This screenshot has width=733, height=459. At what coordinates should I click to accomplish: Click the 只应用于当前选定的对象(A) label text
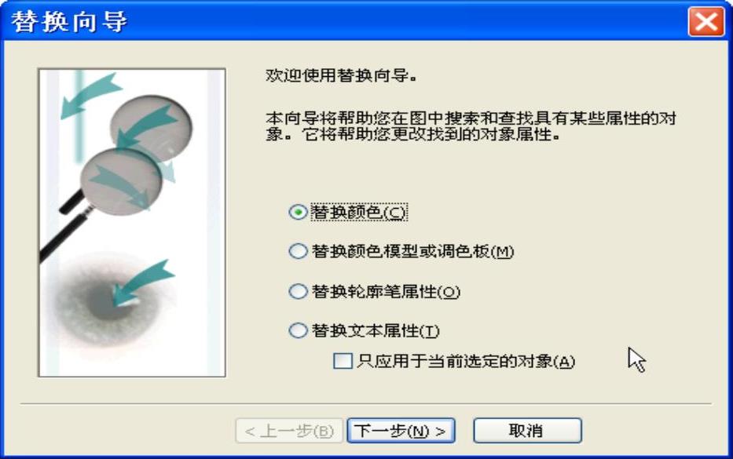pyautogui.click(x=466, y=361)
